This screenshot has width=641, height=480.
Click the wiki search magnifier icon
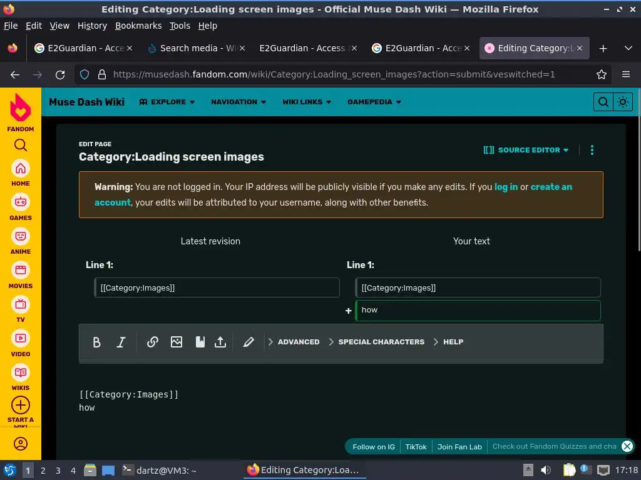pyautogui.click(x=603, y=102)
